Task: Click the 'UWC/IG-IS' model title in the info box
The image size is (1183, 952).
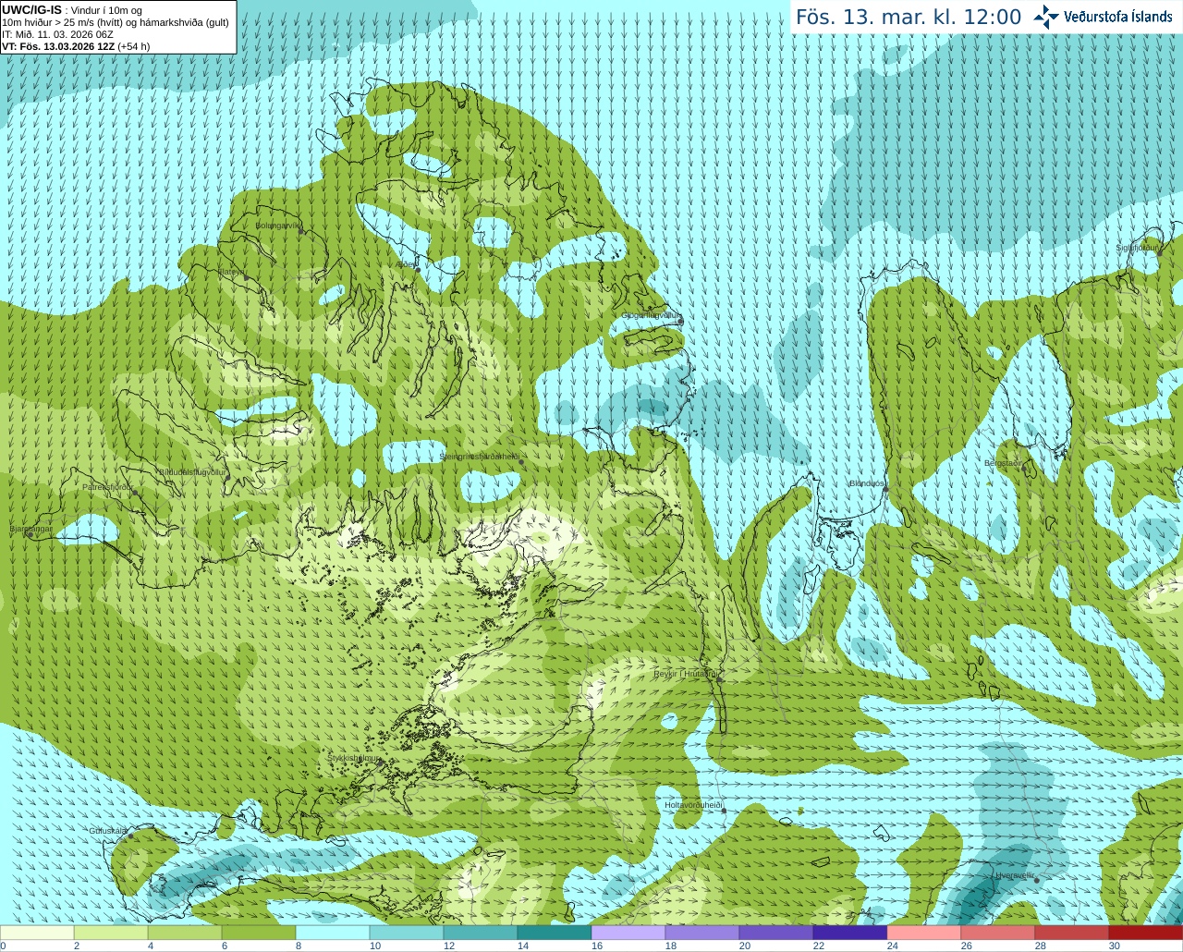Action: (x=31, y=10)
